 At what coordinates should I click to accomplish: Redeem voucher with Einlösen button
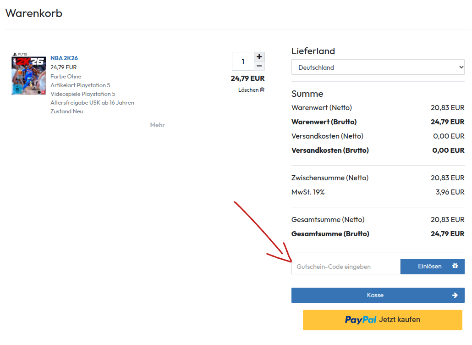pyautogui.click(x=432, y=267)
